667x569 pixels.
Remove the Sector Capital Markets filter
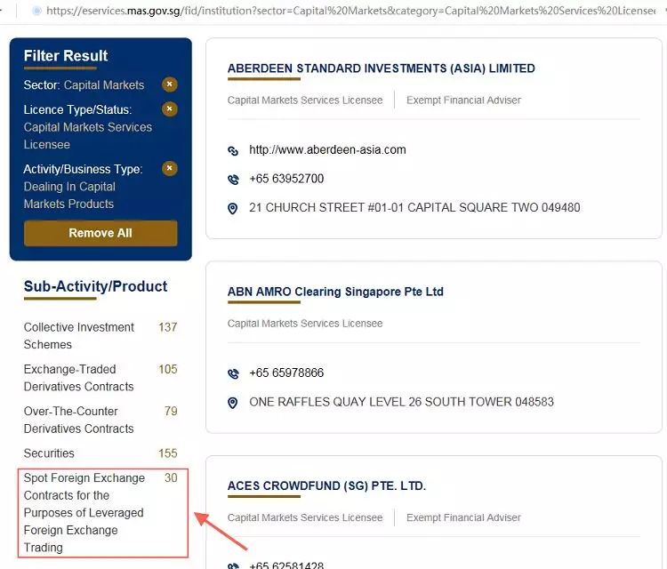coord(170,84)
